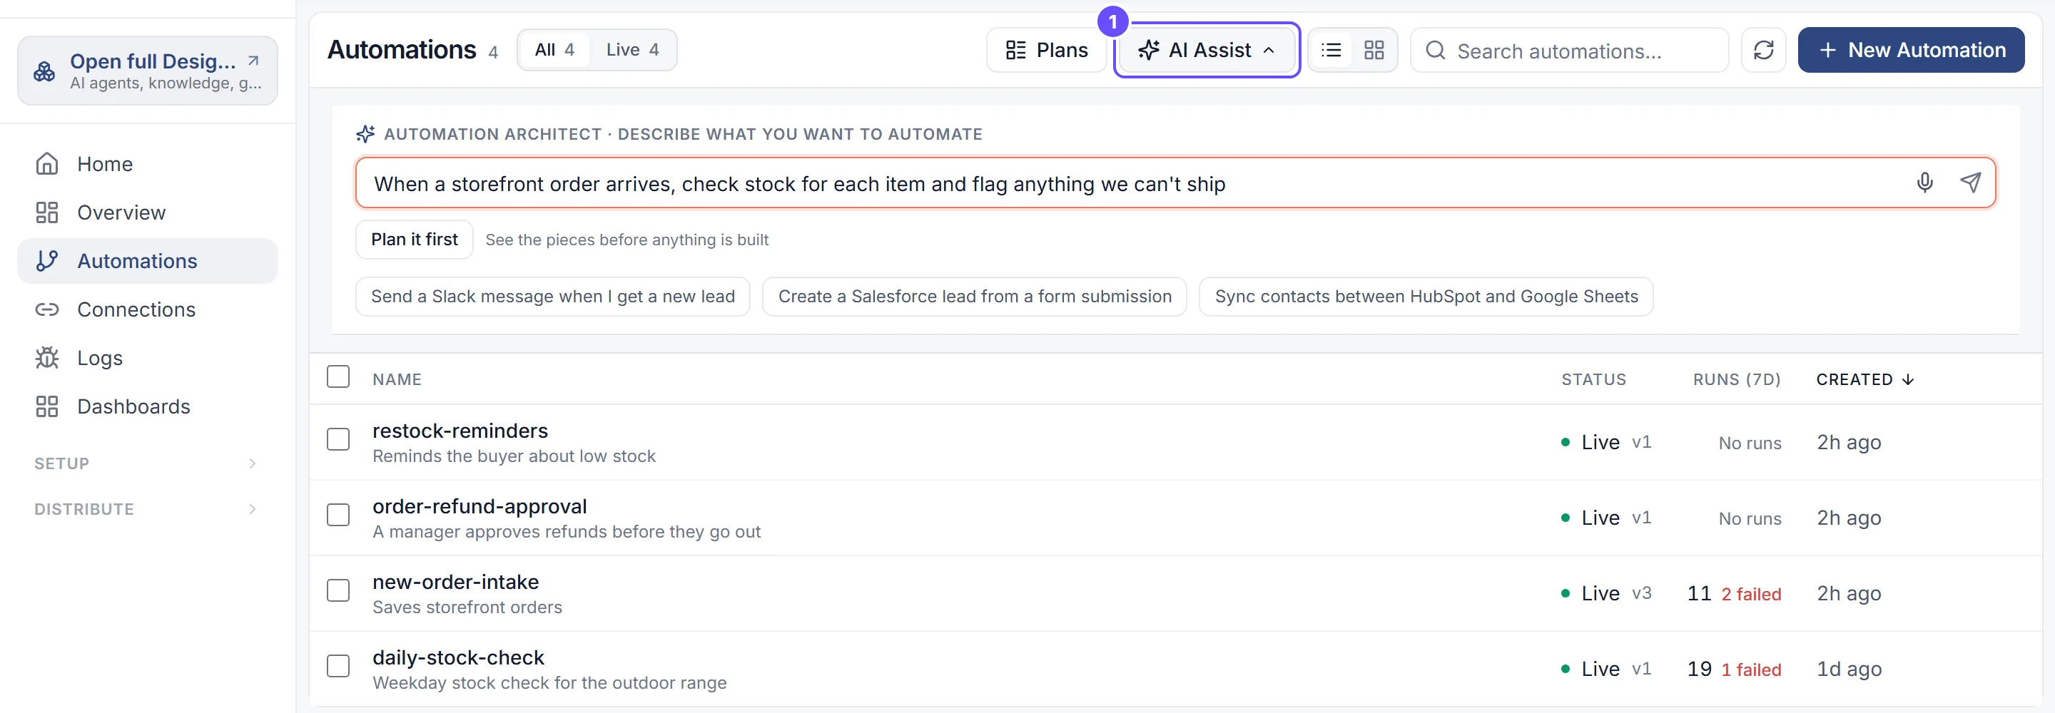
Task: Open the order-refund-approval automation
Action: point(479,506)
